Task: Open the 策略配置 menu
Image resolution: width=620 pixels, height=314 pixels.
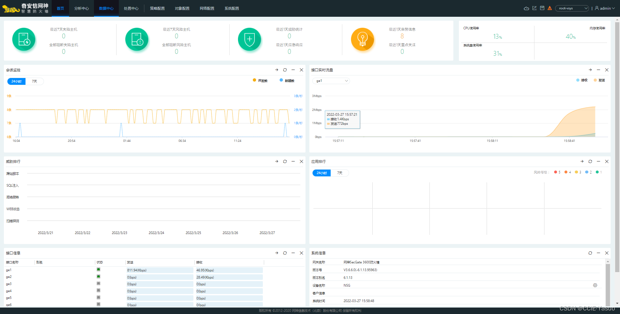Action: click(x=157, y=8)
